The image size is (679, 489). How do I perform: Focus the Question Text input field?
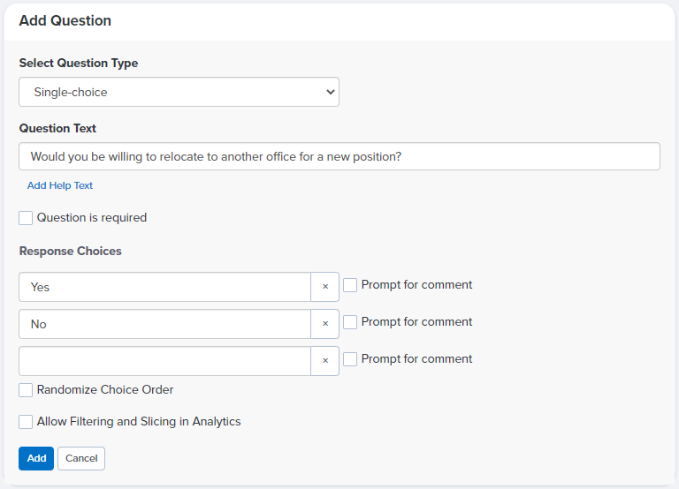pyautogui.click(x=339, y=156)
